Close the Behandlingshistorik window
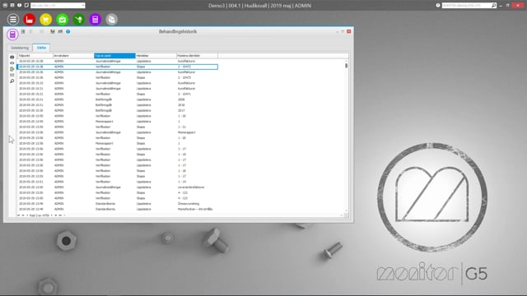This screenshot has height=296, width=527. click(x=349, y=31)
